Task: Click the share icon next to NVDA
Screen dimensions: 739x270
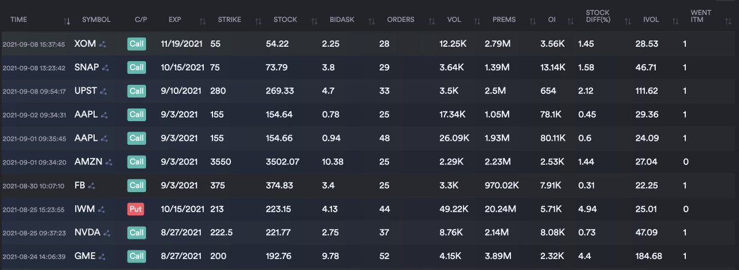Action: coord(107,232)
